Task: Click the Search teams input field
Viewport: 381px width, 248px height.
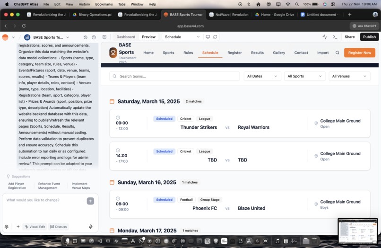Action: click(x=174, y=76)
